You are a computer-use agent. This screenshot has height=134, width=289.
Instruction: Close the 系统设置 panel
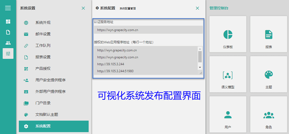(83, 8)
